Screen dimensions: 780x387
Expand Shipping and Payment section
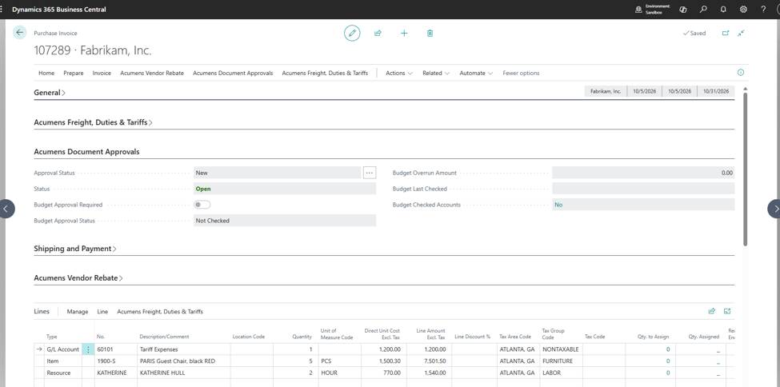click(x=74, y=248)
